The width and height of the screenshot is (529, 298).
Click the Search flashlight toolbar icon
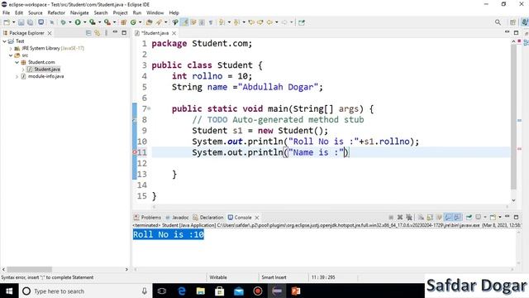click(x=159, y=22)
